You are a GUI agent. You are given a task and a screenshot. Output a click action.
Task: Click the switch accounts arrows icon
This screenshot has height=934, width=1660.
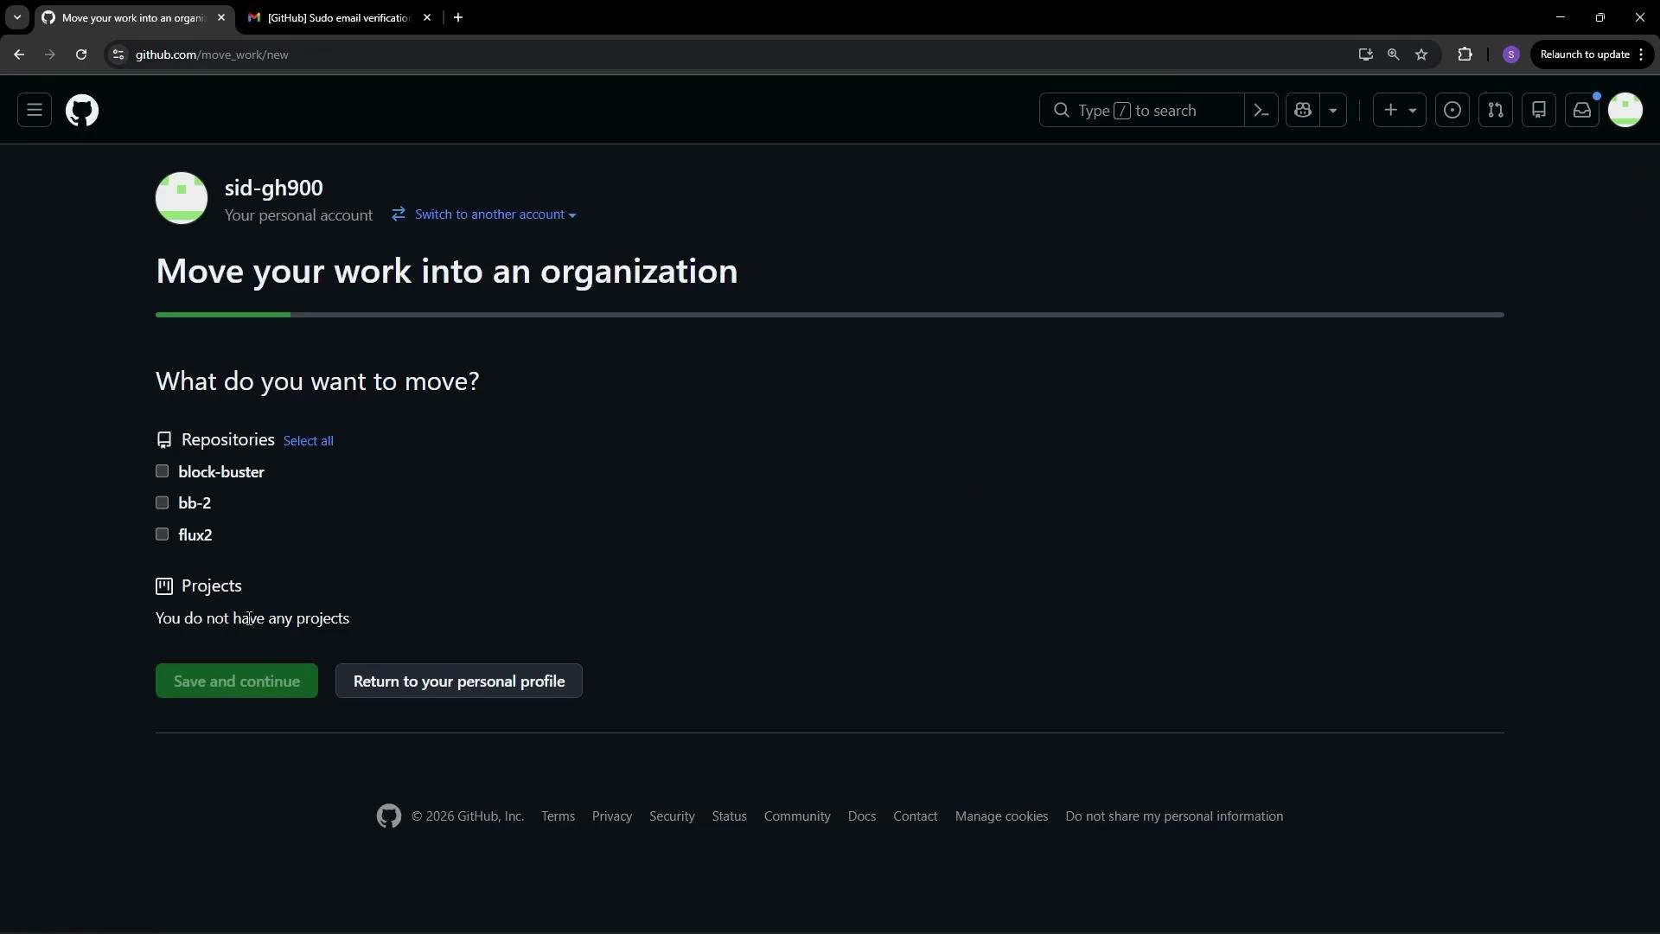(399, 214)
